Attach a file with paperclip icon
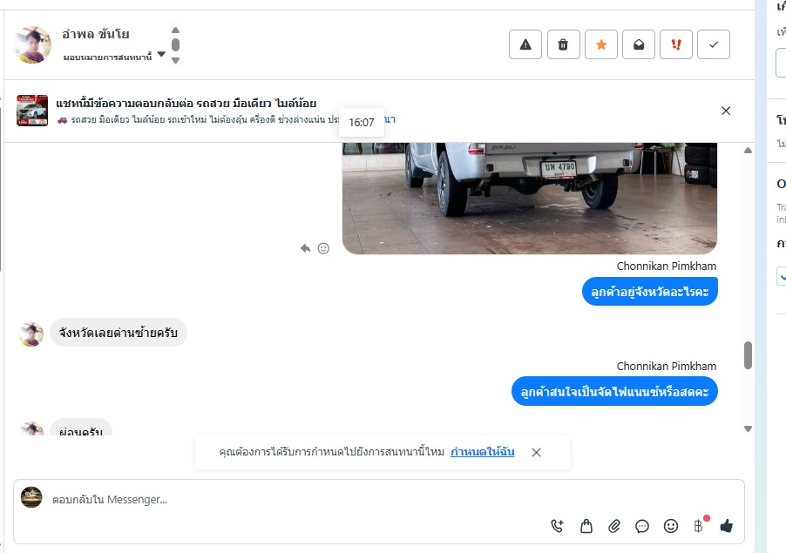The width and height of the screenshot is (786, 553). click(614, 526)
